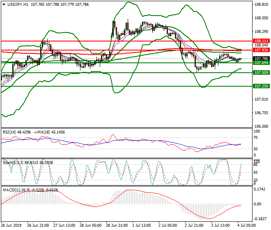Viewport: 271px width, 230px height.
Task: Click the 107.786 current price tag
Action: point(261,59)
